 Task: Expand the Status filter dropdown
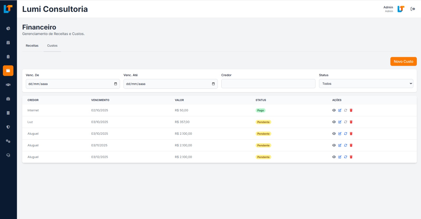[366, 84]
